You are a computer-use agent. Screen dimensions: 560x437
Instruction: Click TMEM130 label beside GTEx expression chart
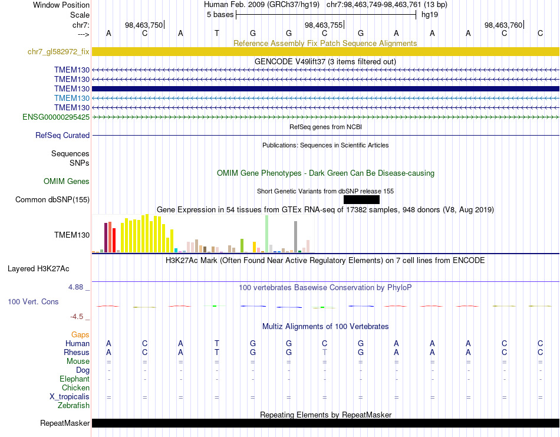72,235
